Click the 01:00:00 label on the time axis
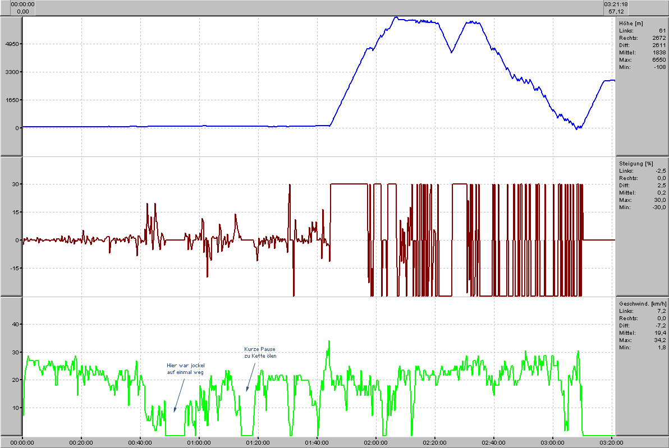The image size is (669, 448). click(x=199, y=442)
